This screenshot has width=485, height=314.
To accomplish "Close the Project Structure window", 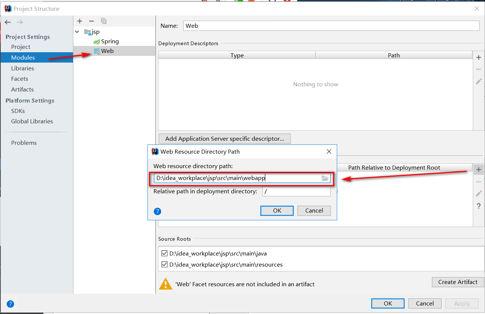I will click(476, 8).
